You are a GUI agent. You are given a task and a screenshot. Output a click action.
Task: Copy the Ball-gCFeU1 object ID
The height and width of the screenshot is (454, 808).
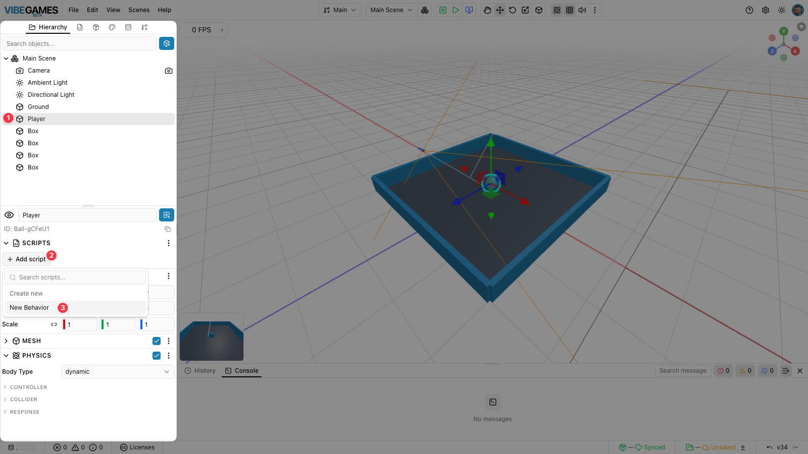click(168, 229)
